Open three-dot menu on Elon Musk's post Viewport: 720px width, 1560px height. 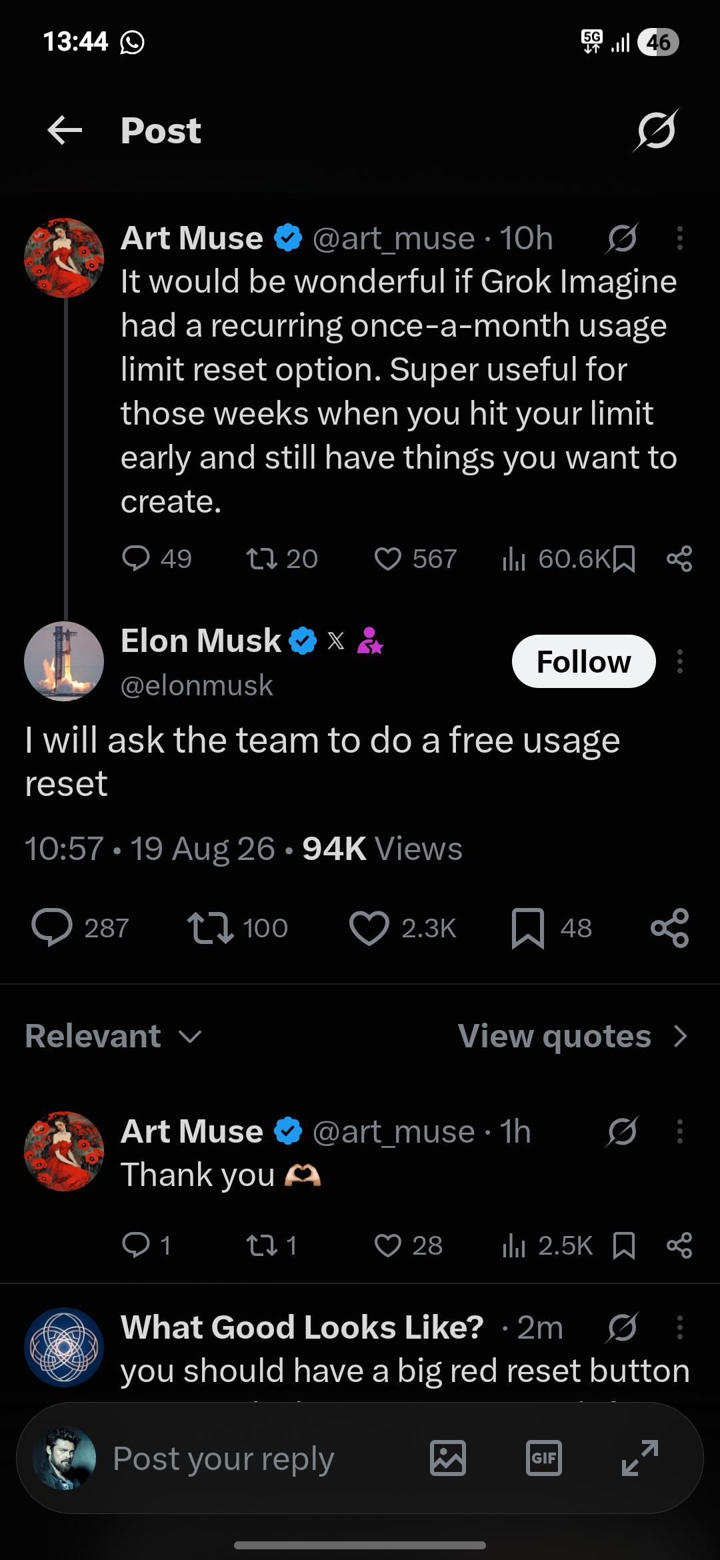coord(680,661)
